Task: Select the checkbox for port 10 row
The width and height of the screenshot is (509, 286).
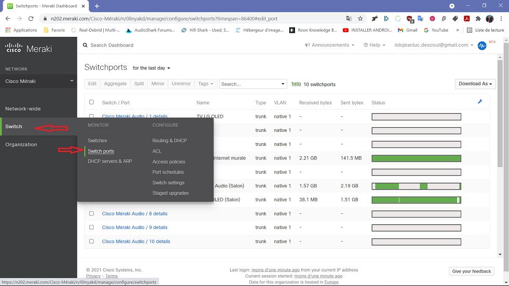Action: coord(91,241)
